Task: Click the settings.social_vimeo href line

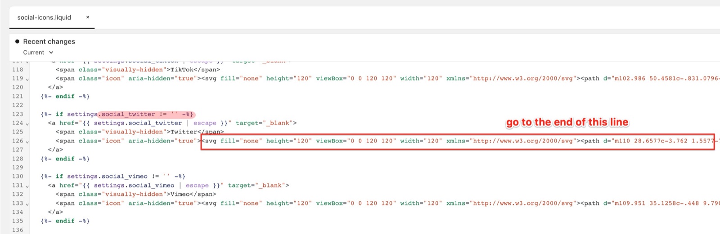Action: click(169, 185)
